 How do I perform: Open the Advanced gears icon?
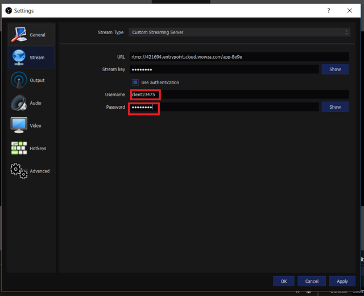19,171
